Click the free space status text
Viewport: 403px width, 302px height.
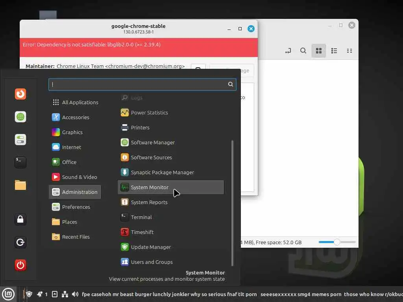pos(279,242)
